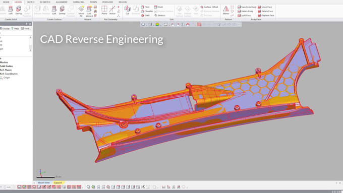Select the solid Sweep tool

click(x=18, y=10)
